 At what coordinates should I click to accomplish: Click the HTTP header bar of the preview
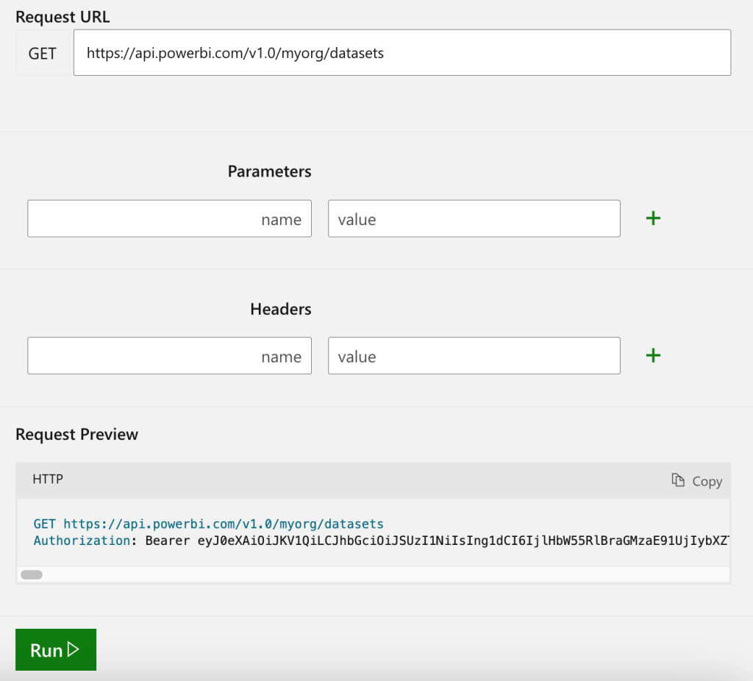point(368,479)
